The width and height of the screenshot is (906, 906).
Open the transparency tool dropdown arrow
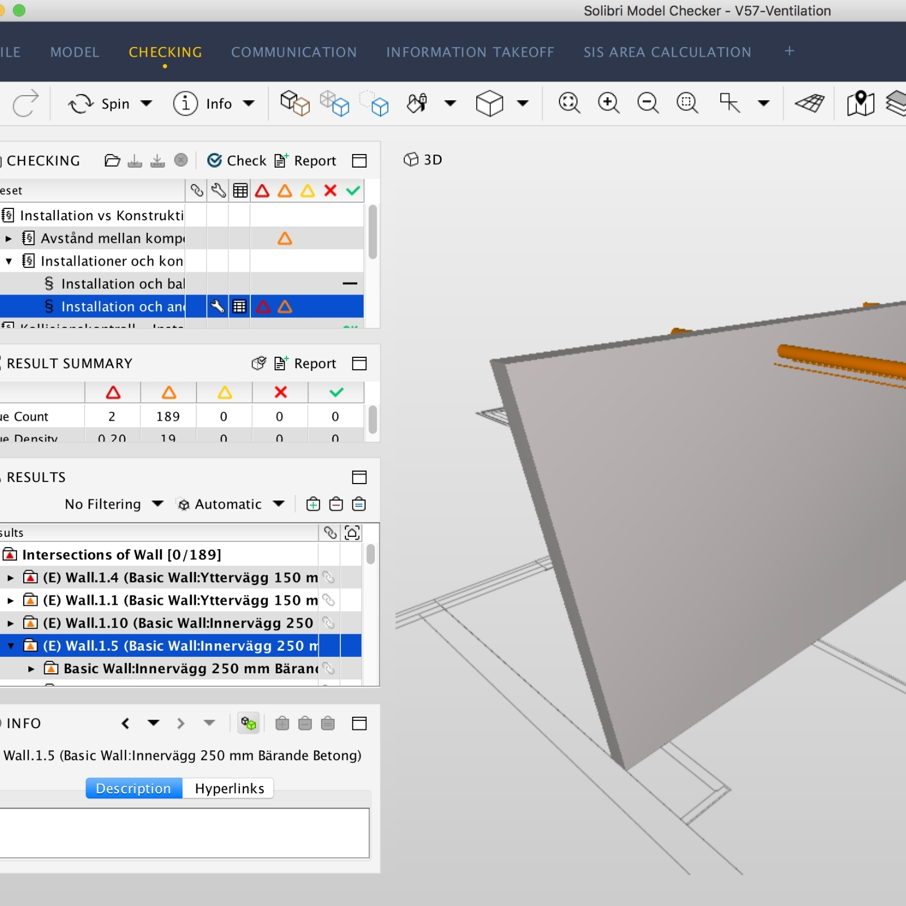pos(450,104)
